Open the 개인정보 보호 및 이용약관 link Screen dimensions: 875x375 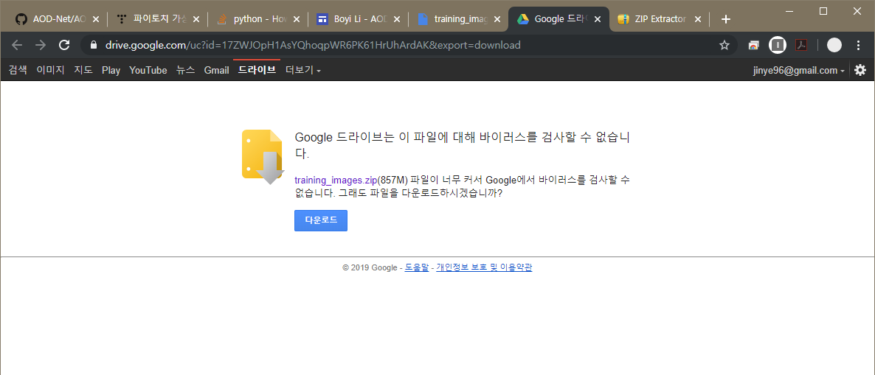pos(485,267)
